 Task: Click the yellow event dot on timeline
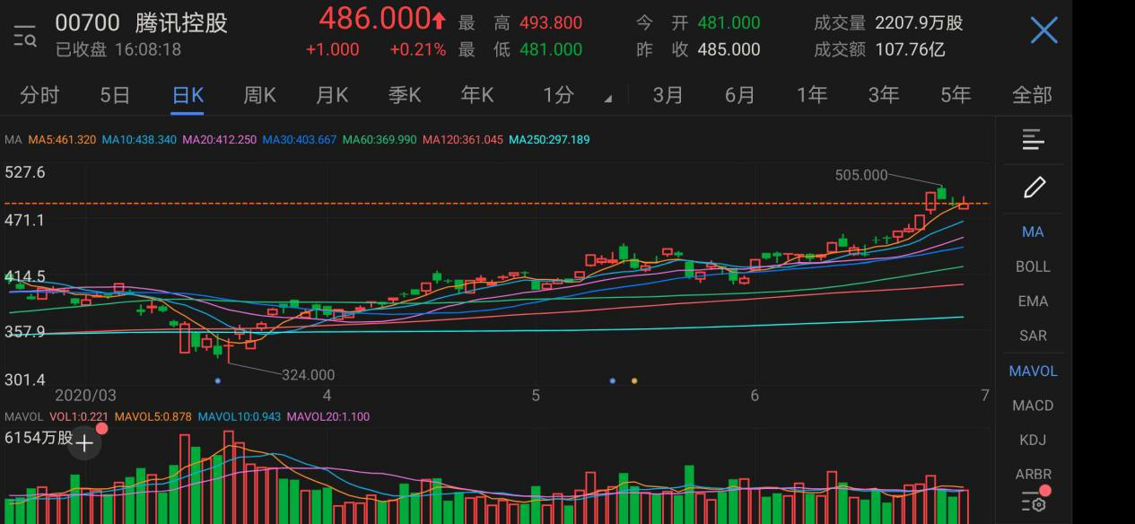[x=634, y=381]
